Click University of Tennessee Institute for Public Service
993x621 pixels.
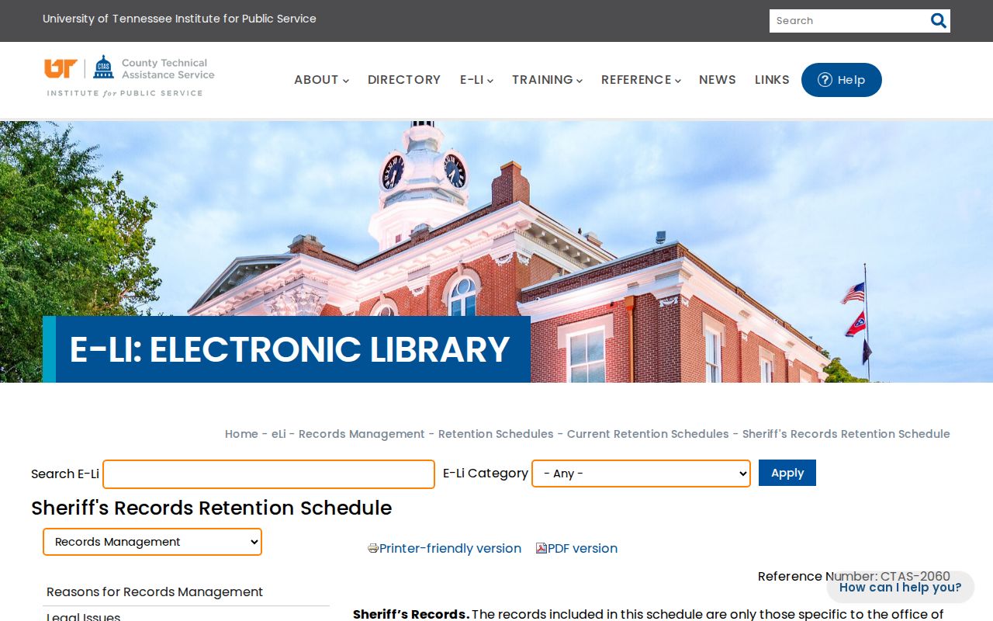pos(179,19)
